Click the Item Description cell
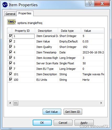112x130 pixels. tap(47, 74)
